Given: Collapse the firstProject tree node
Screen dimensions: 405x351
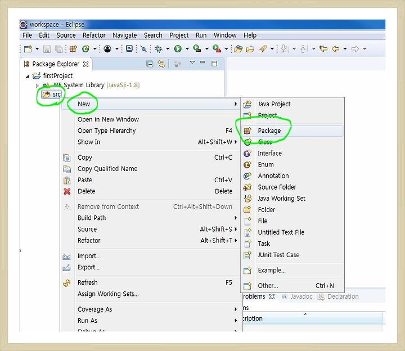Looking at the screenshot, I should coord(28,76).
